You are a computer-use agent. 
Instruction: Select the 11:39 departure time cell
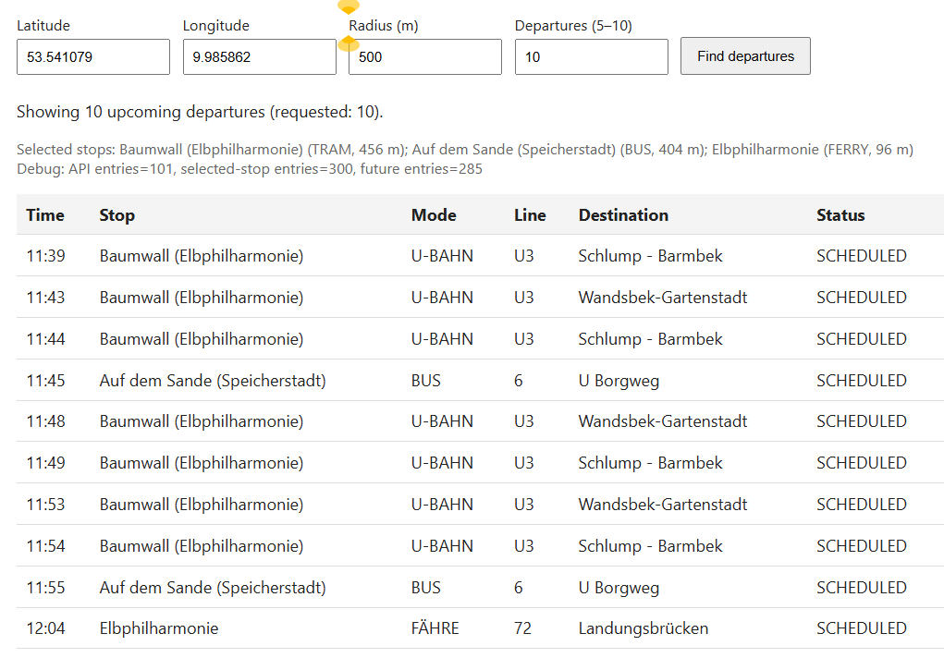(45, 256)
